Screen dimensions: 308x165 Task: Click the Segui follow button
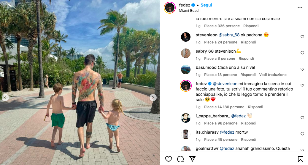[x=206, y=5]
